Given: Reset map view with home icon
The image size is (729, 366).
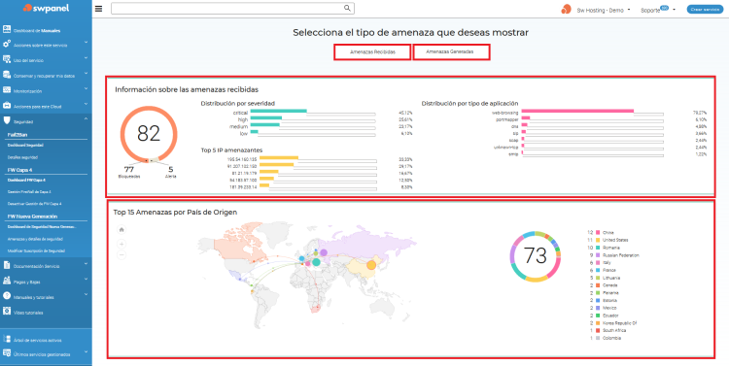Looking at the screenshot, I should (121, 229).
